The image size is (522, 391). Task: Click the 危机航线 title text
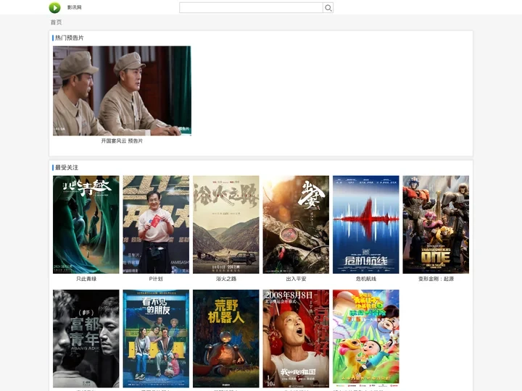click(x=365, y=279)
